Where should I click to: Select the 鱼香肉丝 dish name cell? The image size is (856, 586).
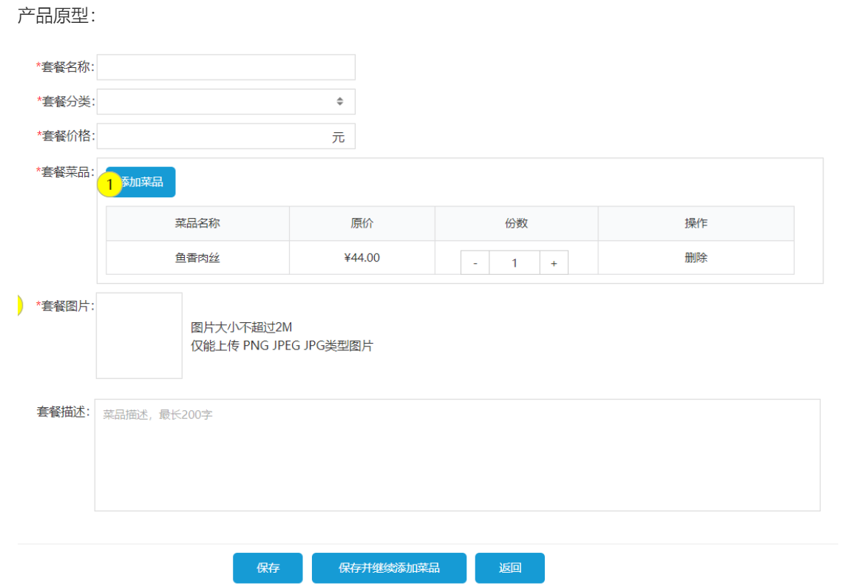(x=197, y=258)
